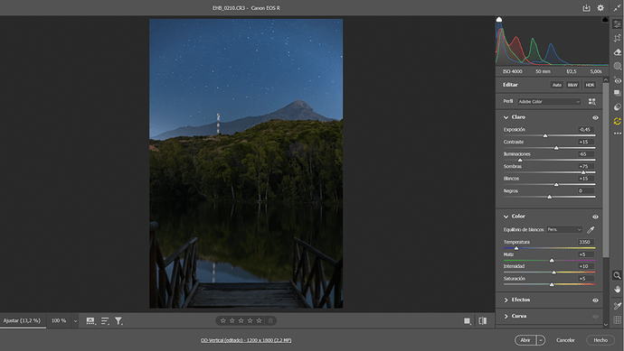Browse profiles grid icon

(592, 102)
